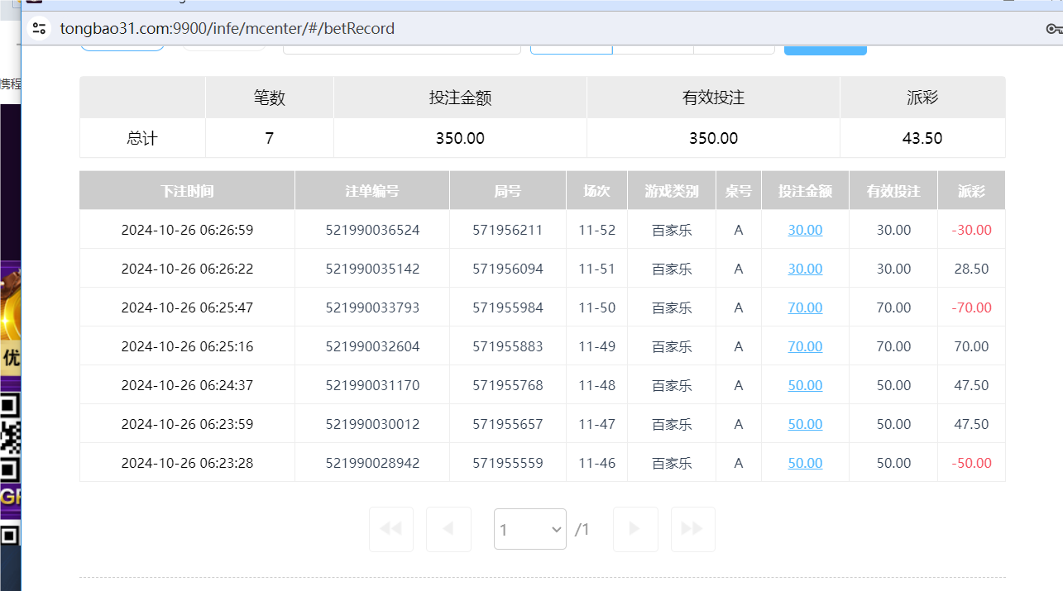The image size is (1063, 591).
Task: Click the blue search button above the table
Action: pos(825,48)
